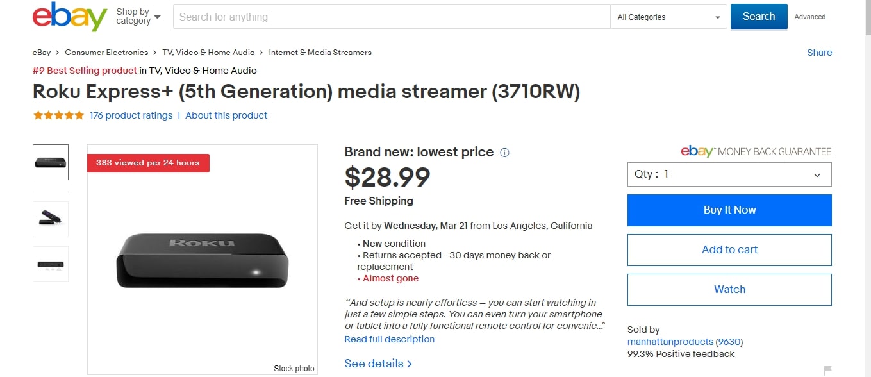Image resolution: width=871 pixels, height=377 pixels.
Task: Click the Watch button
Action: (x=729, y=290)
